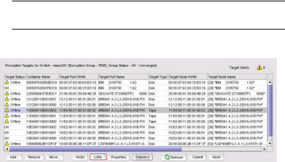Click warning icon of SEAGATE target row
Image resolution: width=285 pixels, height=162 pixels.
[6, 93]
